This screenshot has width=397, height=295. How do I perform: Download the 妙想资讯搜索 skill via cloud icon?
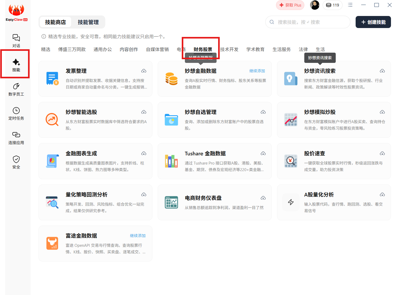click(382, 71)
